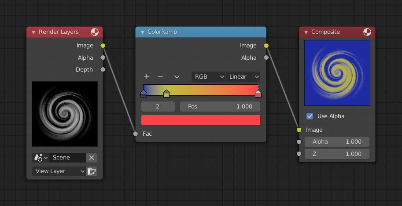Click the render layer icon beside View Layer
This screenshot has height=206, width=402.
(92, 171)
